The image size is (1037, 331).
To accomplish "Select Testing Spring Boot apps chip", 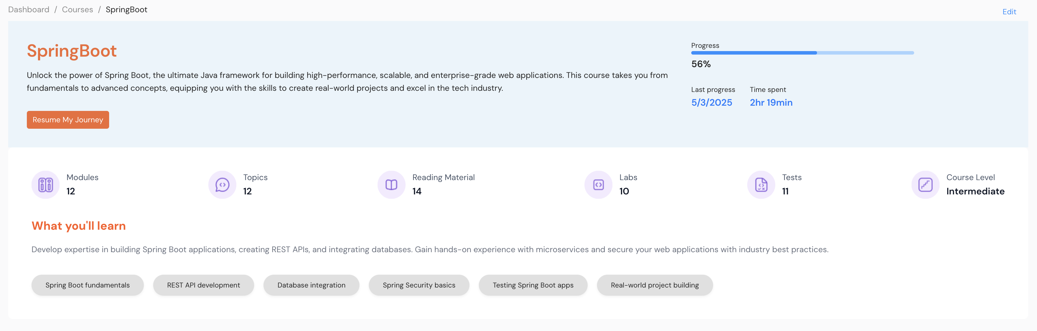I will coord(533,285).
